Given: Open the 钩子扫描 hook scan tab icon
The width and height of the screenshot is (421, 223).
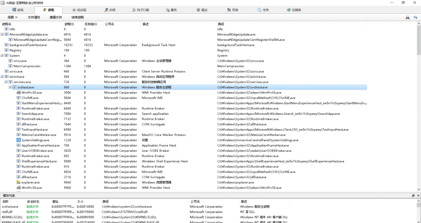Looking at the screenshot, I should point(134,10).
